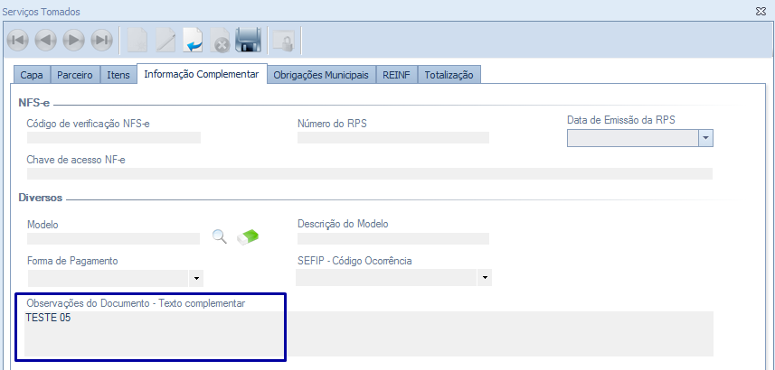
Task: Open the Totalização tab
Action: [449, 75]
